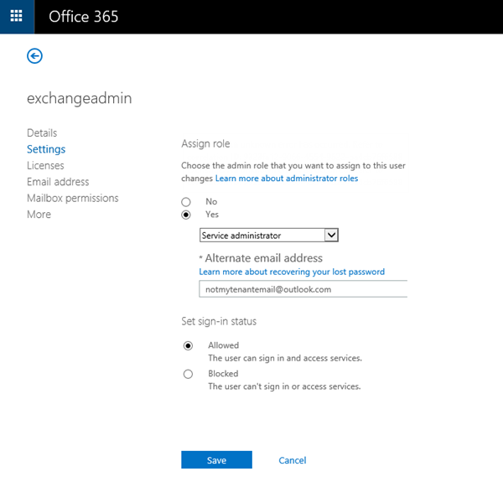Select the No radio button
The image size is (503, 482).
(187, 202)
